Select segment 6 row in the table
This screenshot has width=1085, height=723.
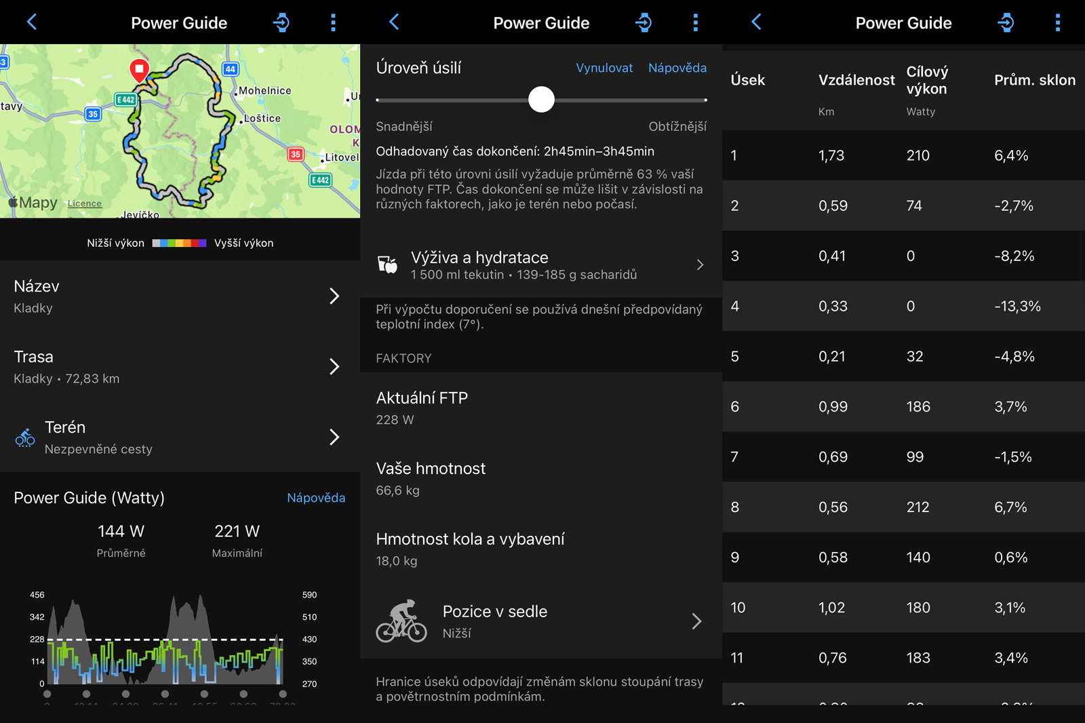pyautogui.click(x=903, y=406)
